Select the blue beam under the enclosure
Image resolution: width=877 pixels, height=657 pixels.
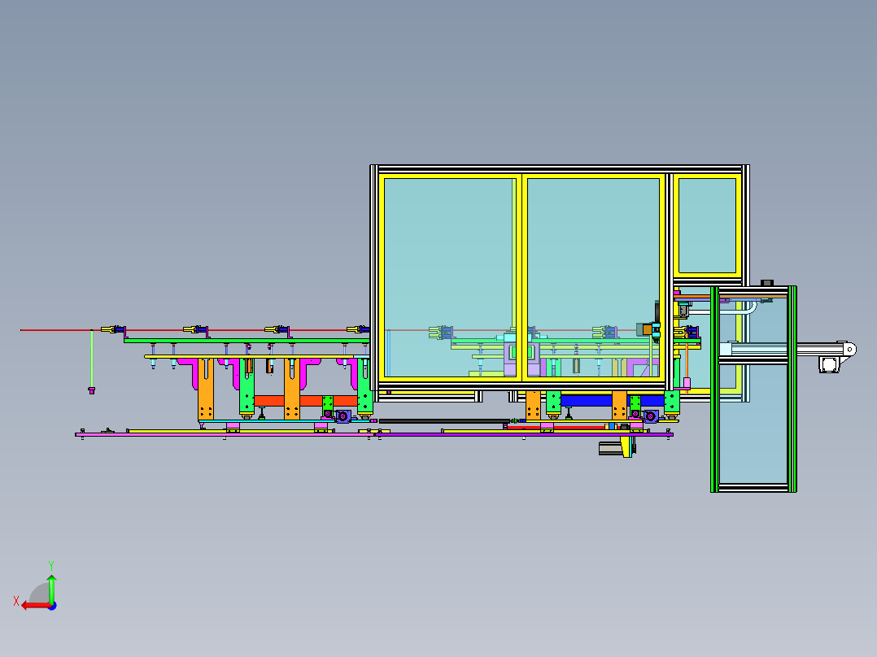[613, 401]
